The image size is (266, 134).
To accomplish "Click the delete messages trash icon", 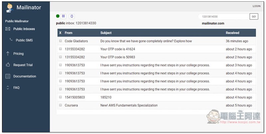I will tap(72, 16).
